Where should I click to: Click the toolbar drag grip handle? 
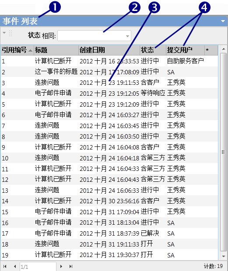[x=11, y=34]
